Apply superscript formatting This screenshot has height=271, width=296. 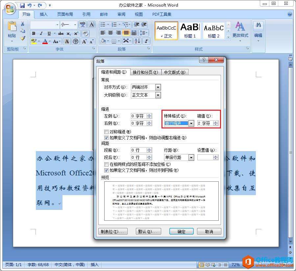click(76, 34)
